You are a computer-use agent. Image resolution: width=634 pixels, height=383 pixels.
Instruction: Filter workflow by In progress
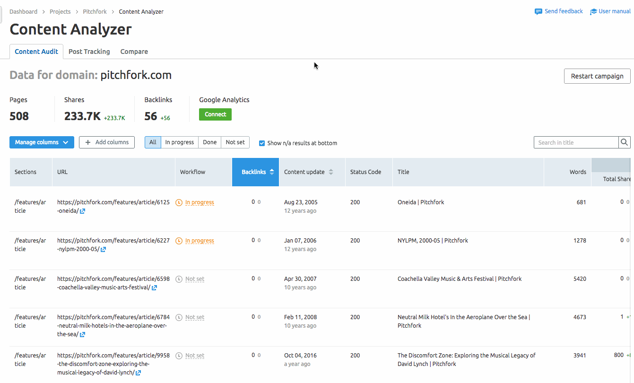click(179, 142)
